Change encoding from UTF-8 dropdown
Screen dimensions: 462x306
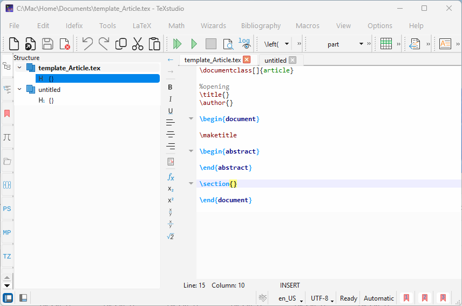click(322, 298)
